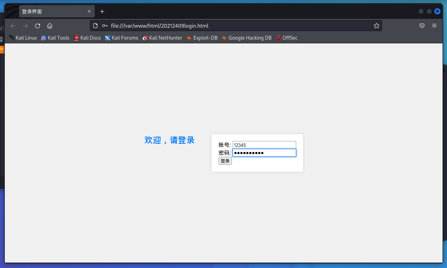Open a new browser tab
Viewport: 447px width, 268px height.
(102, 11)
